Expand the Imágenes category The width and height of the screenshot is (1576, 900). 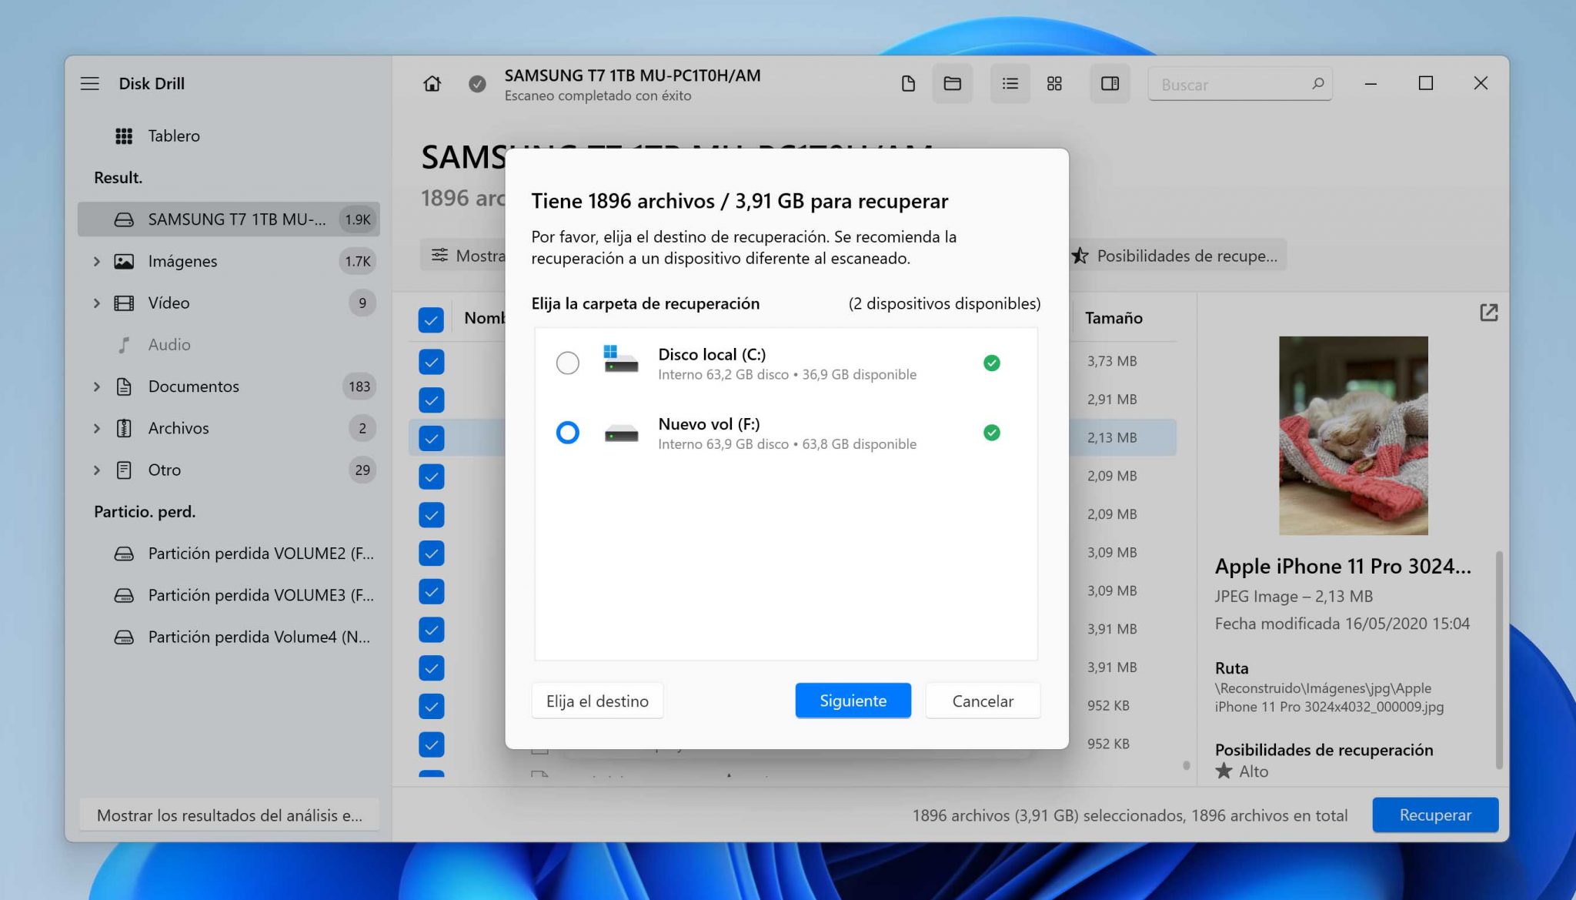click(x=97, y=261)
